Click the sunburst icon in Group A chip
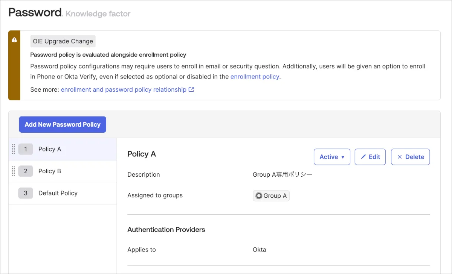This screenshot has height=274, width=452. (x=258, y=196)
